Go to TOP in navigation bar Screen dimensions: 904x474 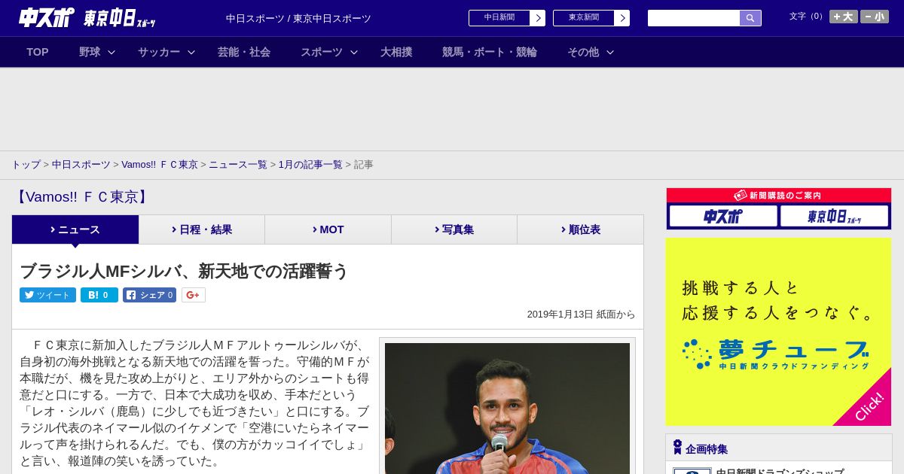[x=38, y=52]
